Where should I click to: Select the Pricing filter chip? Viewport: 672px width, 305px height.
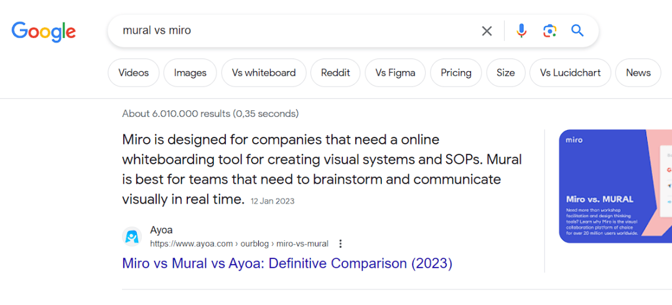coord(456,73)
